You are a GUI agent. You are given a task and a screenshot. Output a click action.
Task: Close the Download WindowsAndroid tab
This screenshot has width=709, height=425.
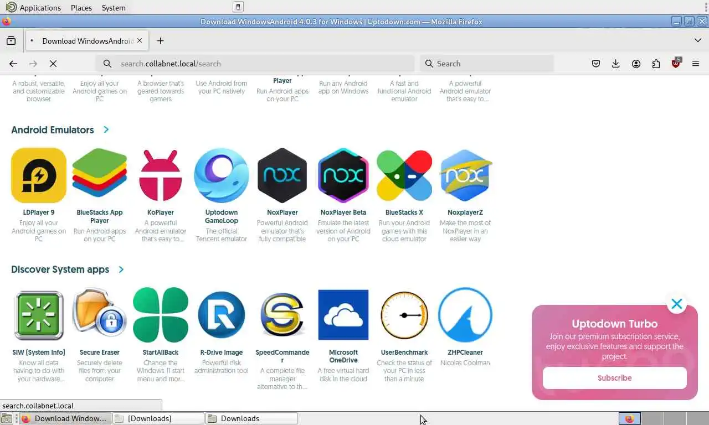pos(140,40)
